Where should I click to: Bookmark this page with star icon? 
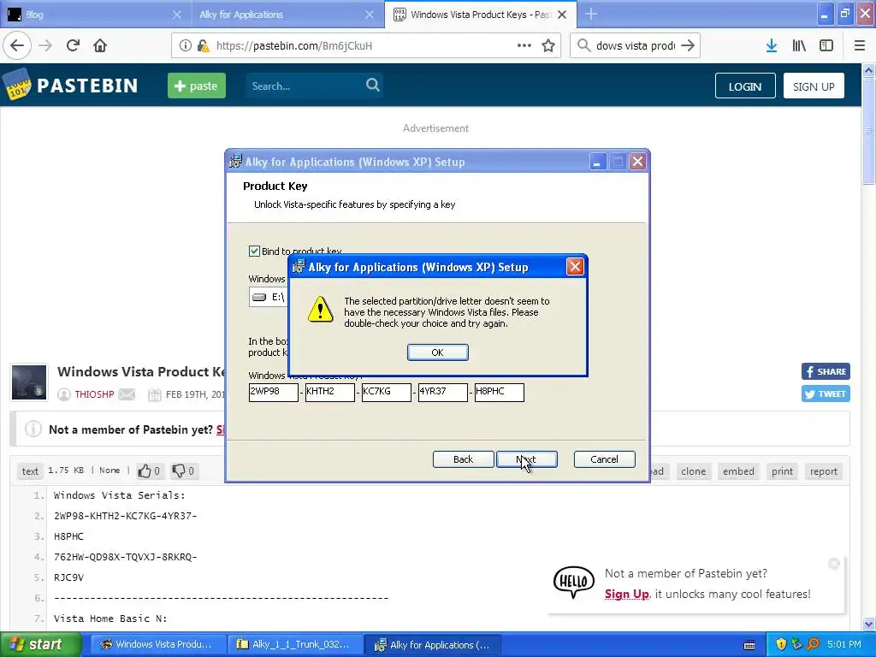coord(548,46)
